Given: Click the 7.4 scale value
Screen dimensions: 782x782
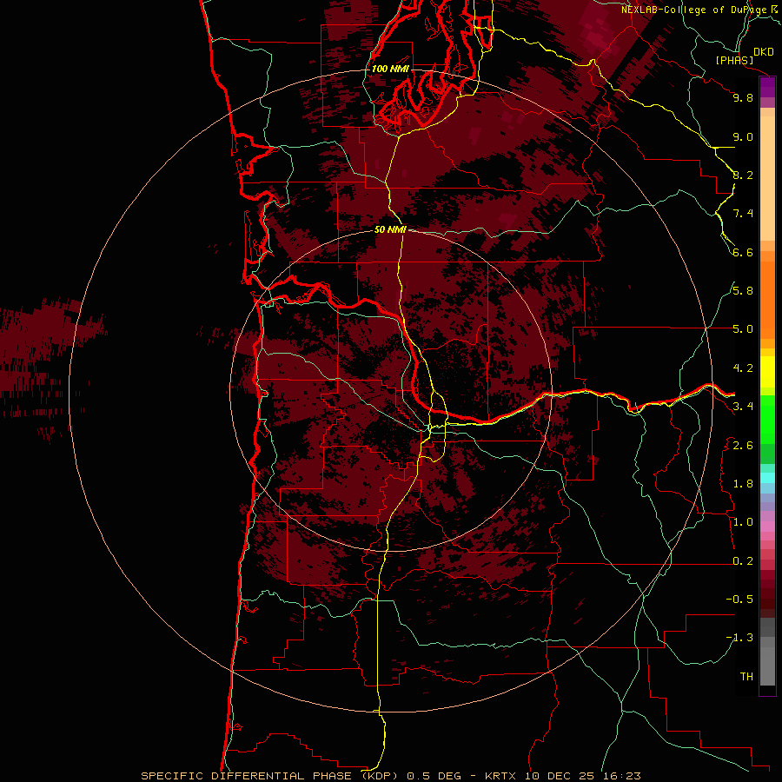Looking at the screenshot, I should click(743, 214).
